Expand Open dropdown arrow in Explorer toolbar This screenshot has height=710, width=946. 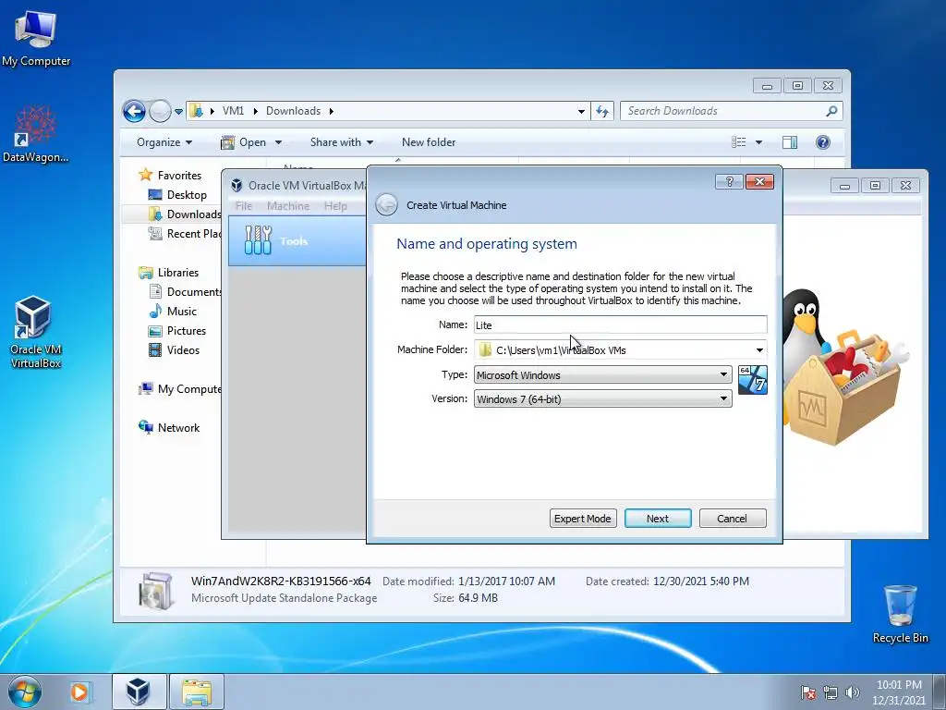point(278,142)
